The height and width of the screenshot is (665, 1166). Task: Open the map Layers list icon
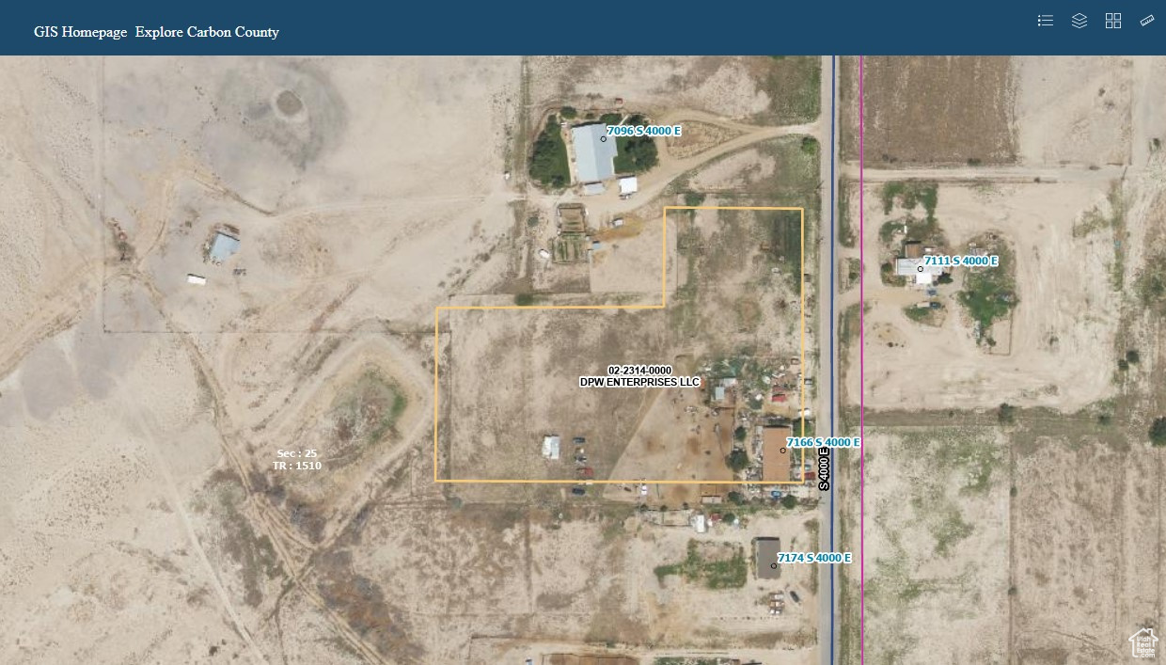click(x=1079, y=21)
